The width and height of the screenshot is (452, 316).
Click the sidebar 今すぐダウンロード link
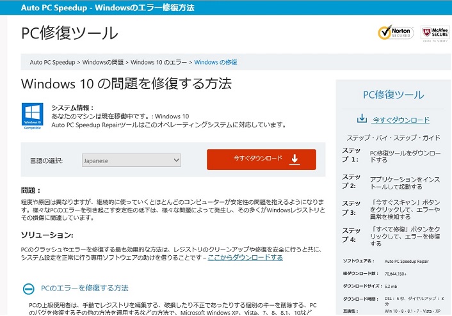point(401,120)
